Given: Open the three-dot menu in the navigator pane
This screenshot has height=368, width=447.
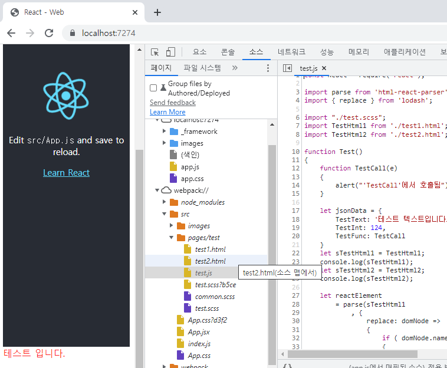Looking at the screenshot, I should click(x=268, y=68).
